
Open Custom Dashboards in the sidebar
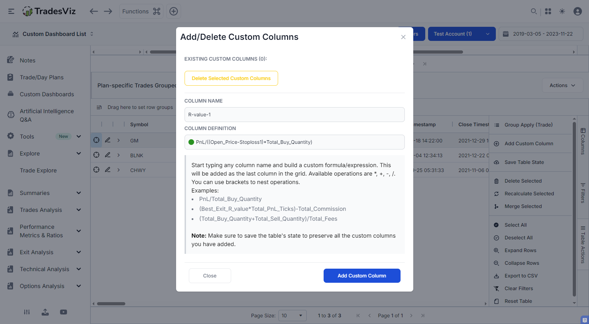click(x=47, y=94)
